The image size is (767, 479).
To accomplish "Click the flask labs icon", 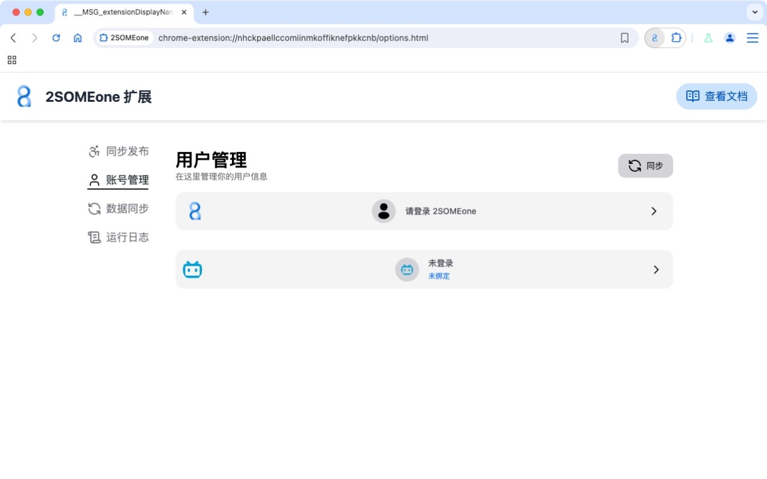I will pyautogui.click(x=708, y=38).
